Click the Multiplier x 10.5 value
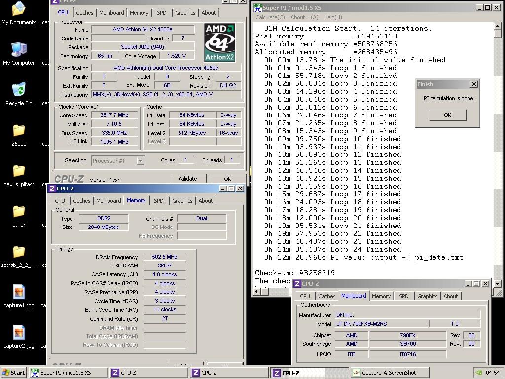 tap(114, 124)
